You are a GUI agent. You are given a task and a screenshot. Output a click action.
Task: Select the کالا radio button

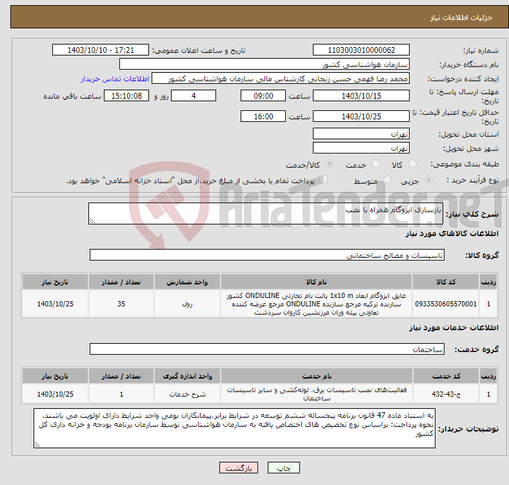click(x=412, y=164)
